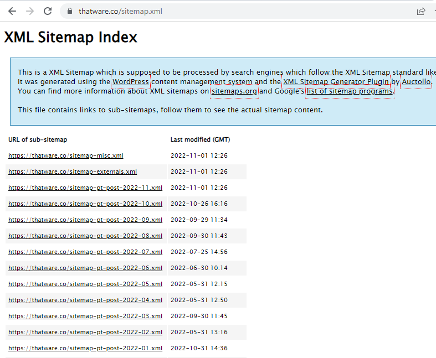436x358 pixels.
Task: Select the date 2022-10-26 16:16
Action: [199, 204]
